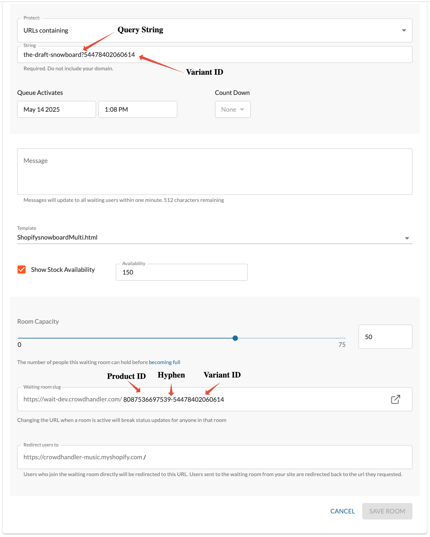
Task: Edit the Availability field showing 150
Action: (182, 272)
